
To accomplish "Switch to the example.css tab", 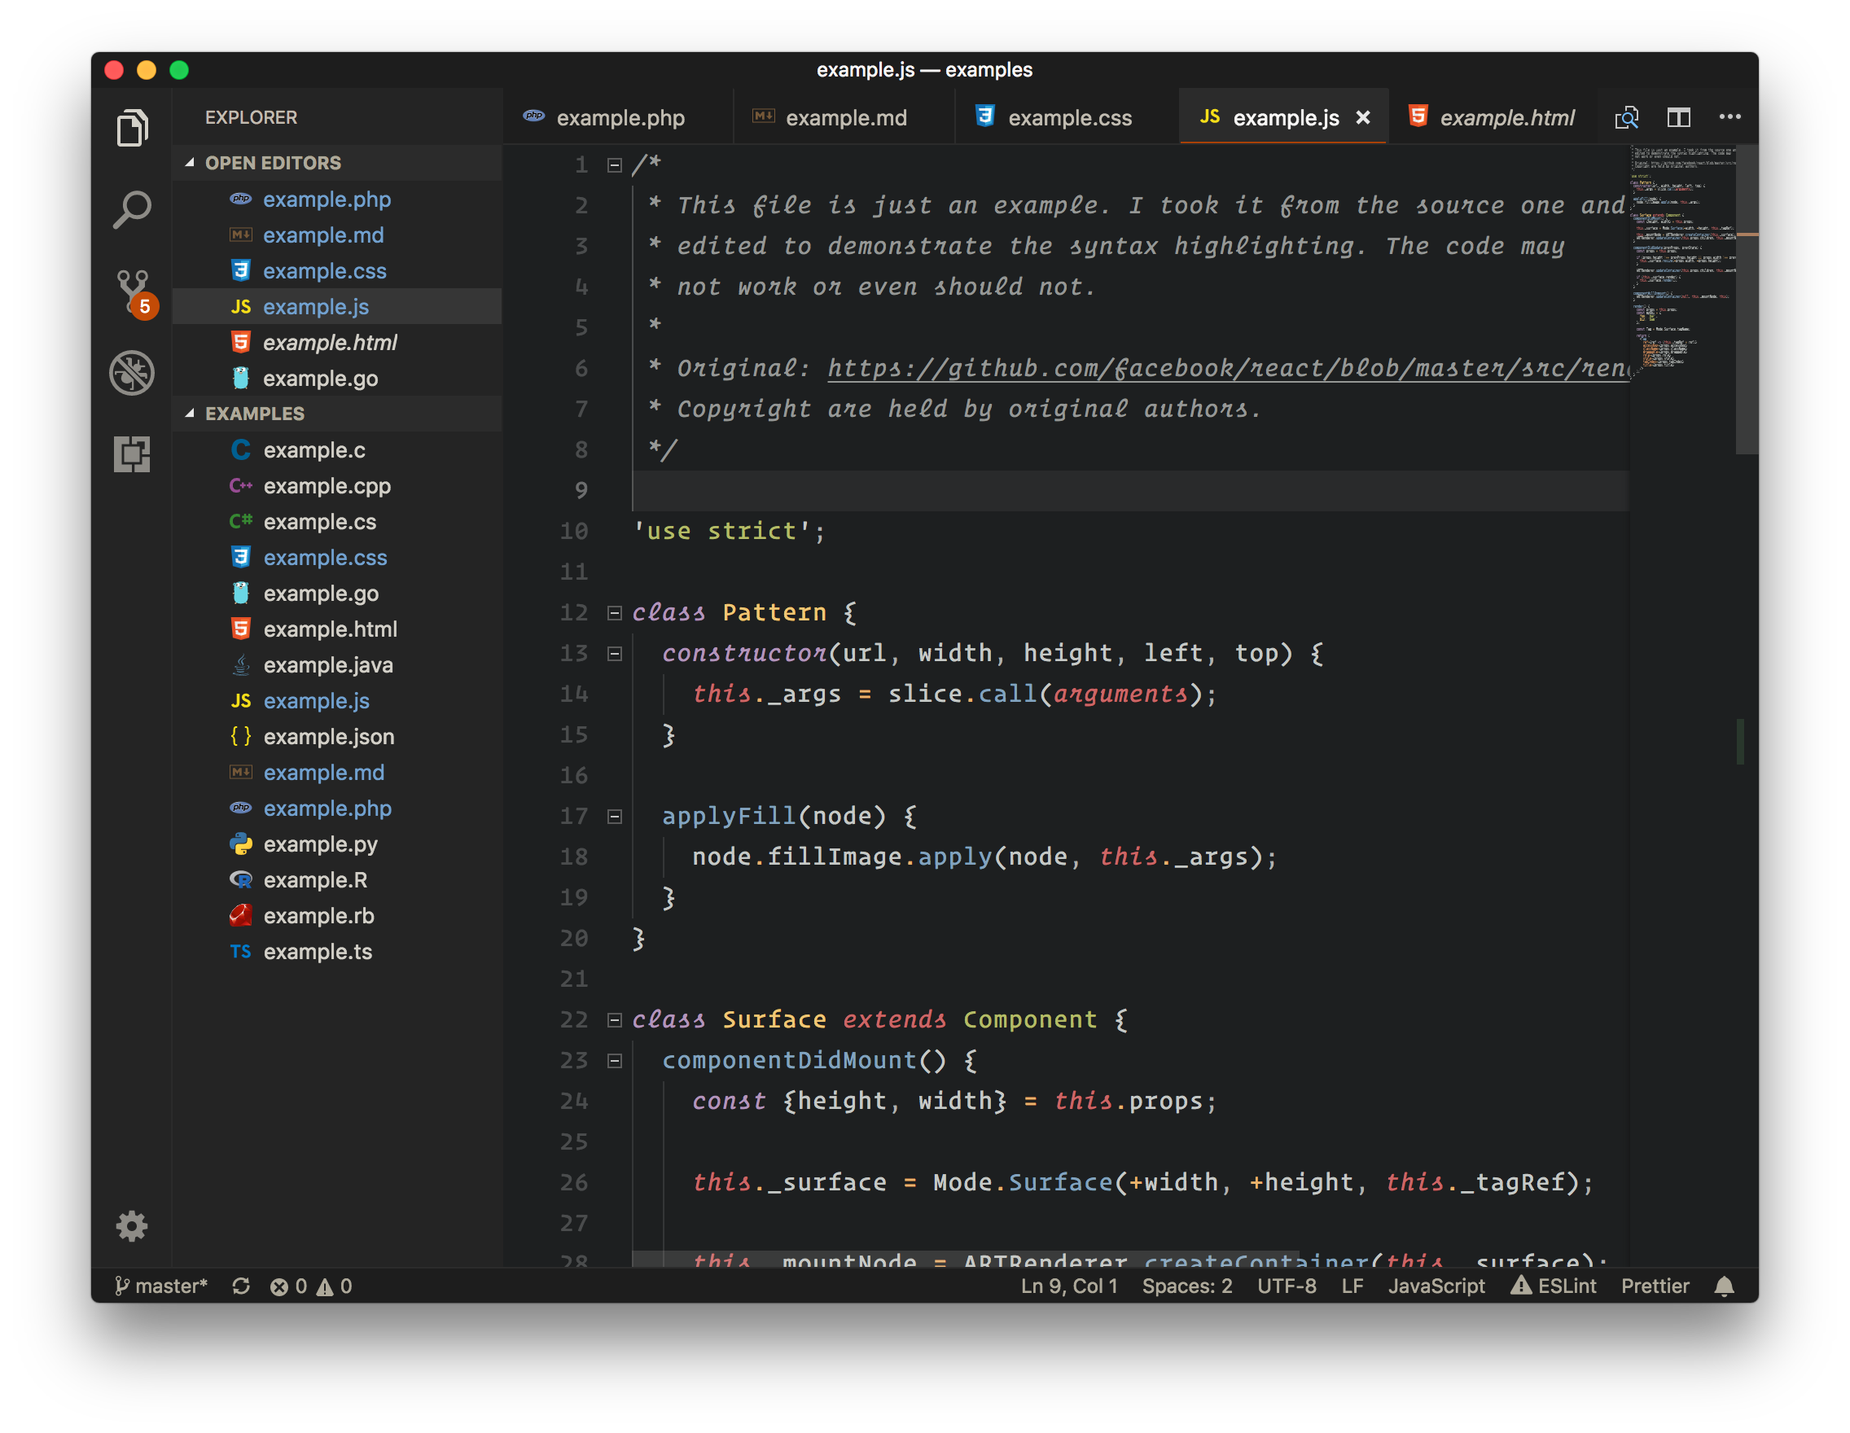I will 1069,118.
